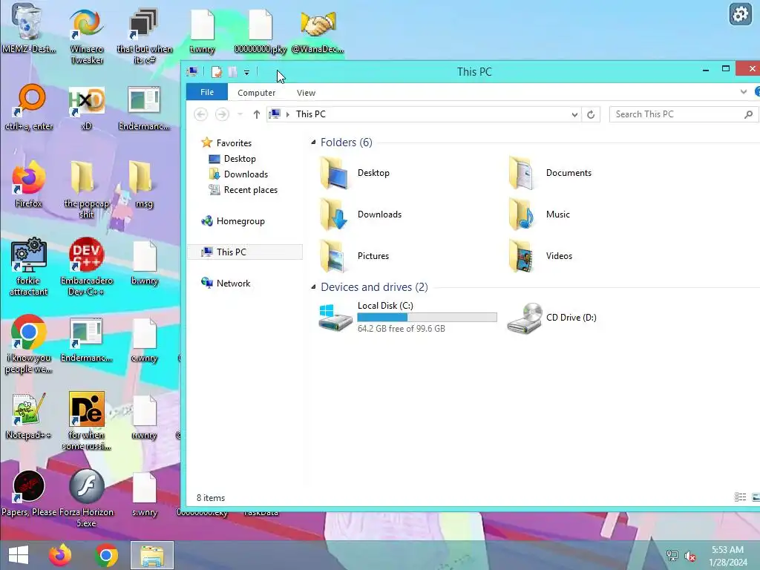Switch to details view in status bar
The image size is (760, 570).
(740, 497)
